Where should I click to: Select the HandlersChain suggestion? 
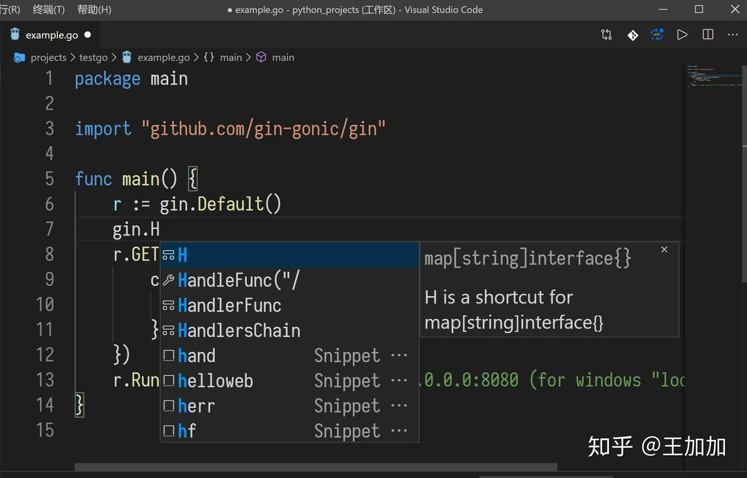(289, 331)
